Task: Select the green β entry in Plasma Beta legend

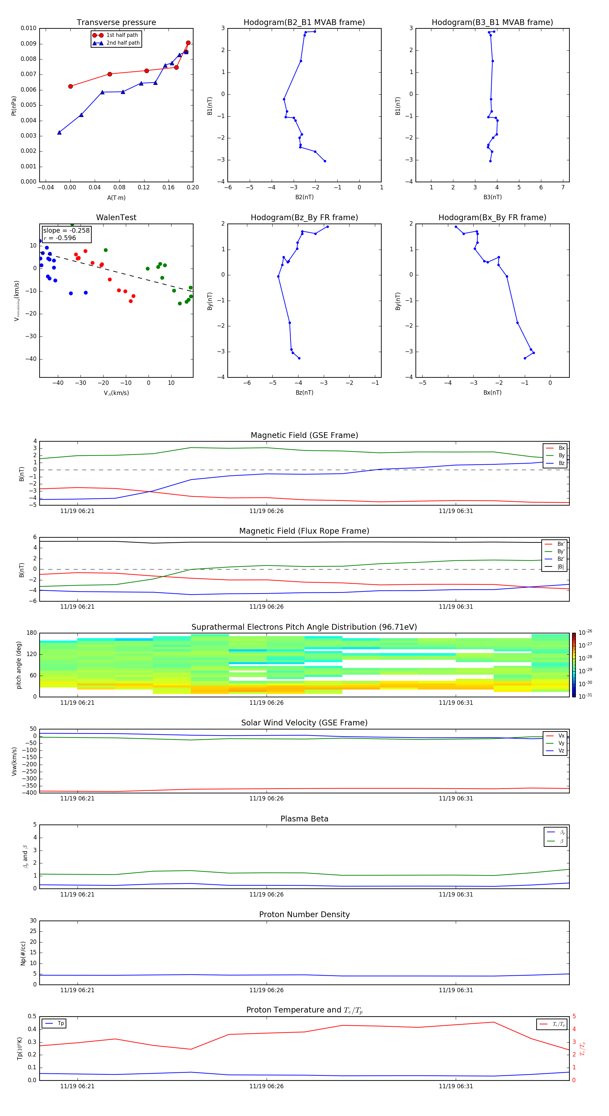Action: click(x=556, y=841)
